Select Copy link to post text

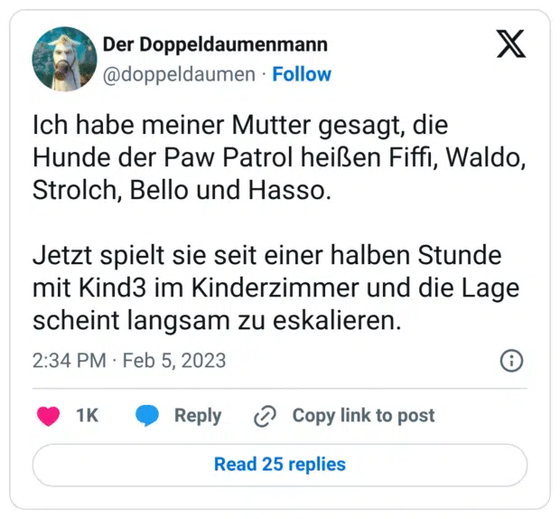tap(363, 416)
